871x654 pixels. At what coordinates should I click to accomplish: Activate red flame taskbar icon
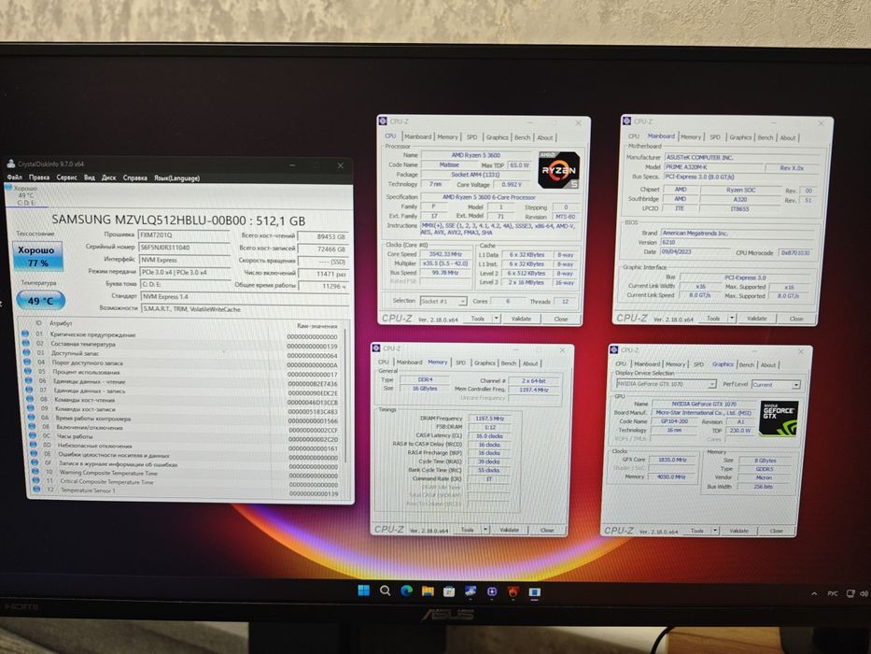tap(513, 591)
